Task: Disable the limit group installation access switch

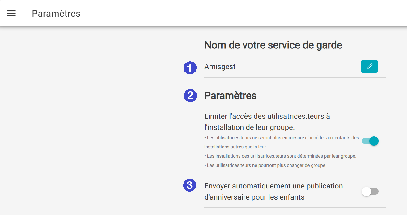Action: [370, 141]
